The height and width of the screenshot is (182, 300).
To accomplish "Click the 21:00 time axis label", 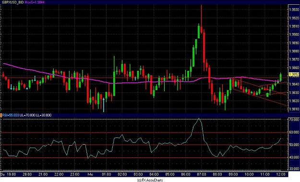I will coord(43,174).
